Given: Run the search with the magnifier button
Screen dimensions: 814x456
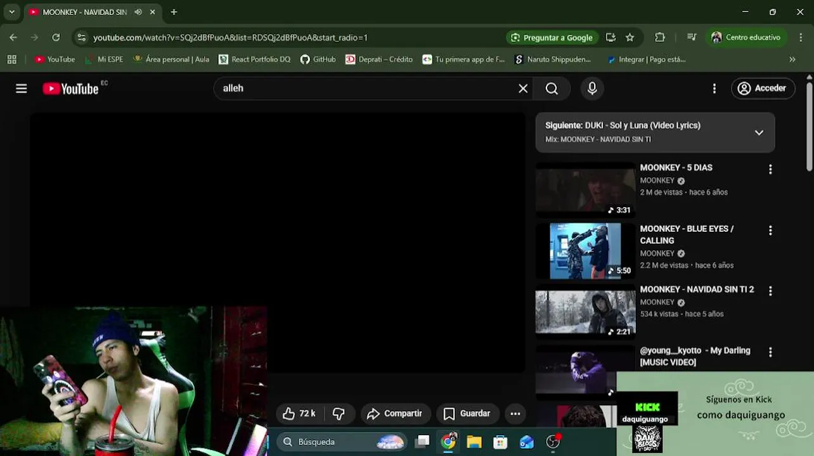Looking at the screenshot, I should click(552, 89).
